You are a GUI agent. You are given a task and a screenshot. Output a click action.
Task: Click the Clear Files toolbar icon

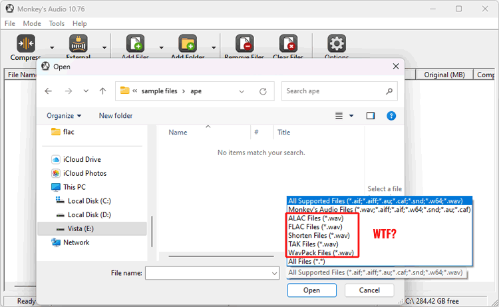288,43
